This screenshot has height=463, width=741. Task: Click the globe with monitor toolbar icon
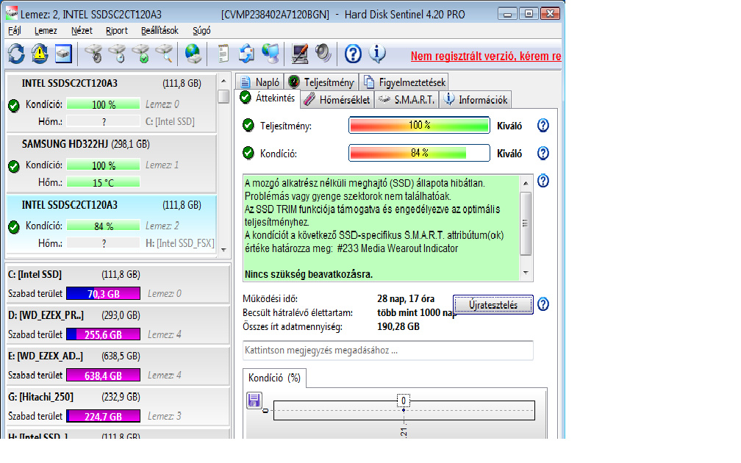click(271, 54)
